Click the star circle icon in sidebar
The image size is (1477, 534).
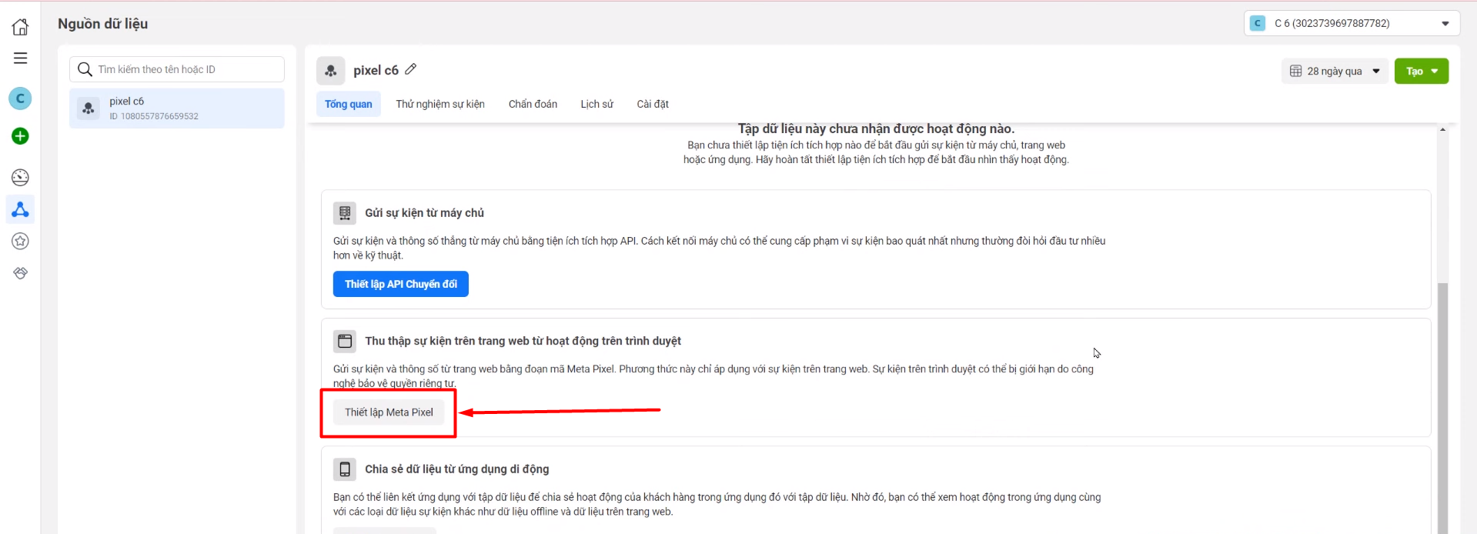[20, 242]
